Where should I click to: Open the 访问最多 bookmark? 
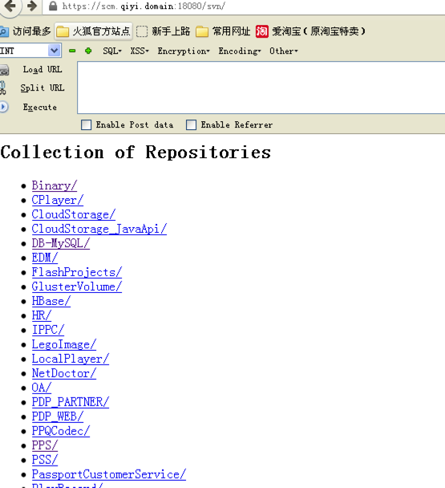click(25, 31)
